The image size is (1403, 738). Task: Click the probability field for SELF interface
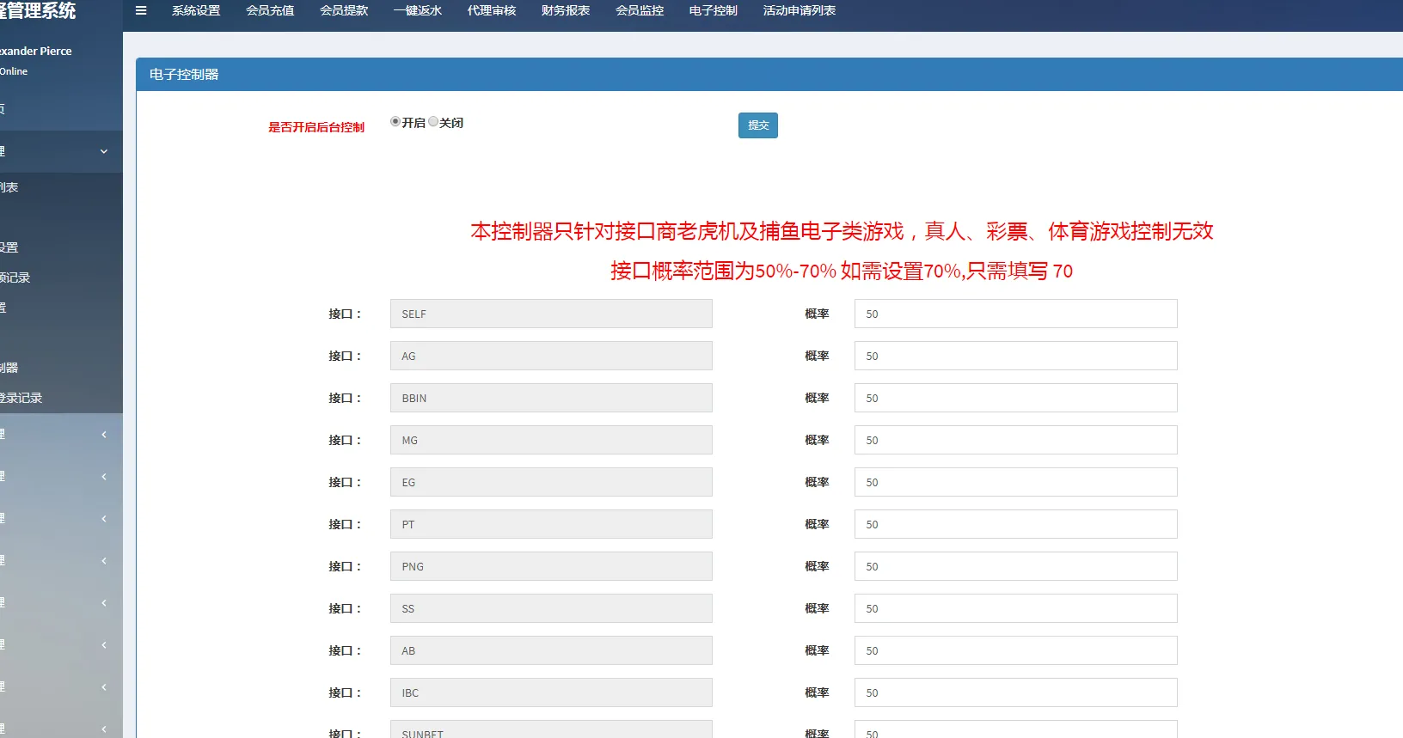pos(1015,314)
